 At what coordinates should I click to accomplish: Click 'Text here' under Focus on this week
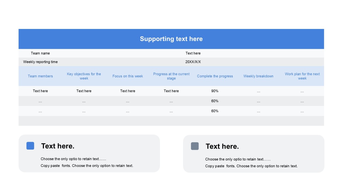tap(128, 91)
